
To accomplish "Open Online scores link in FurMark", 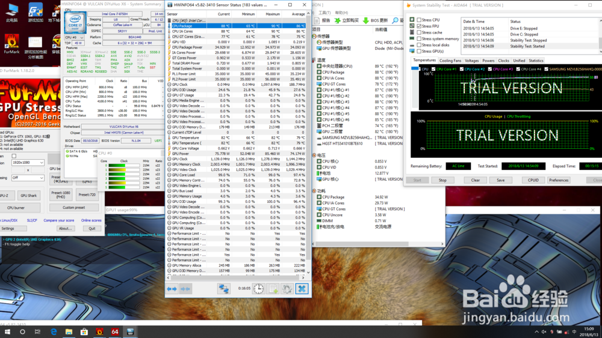I will (x=92, y=220).
